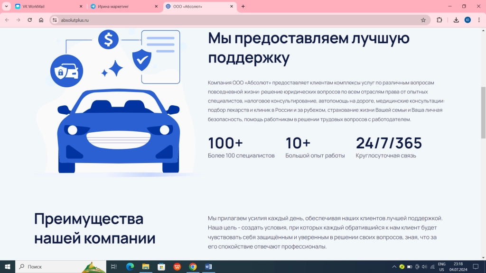The height and width of the screenshot is (273, 486).
Task: Open File Explorer from the taskbar
Action: click(146, 266)
